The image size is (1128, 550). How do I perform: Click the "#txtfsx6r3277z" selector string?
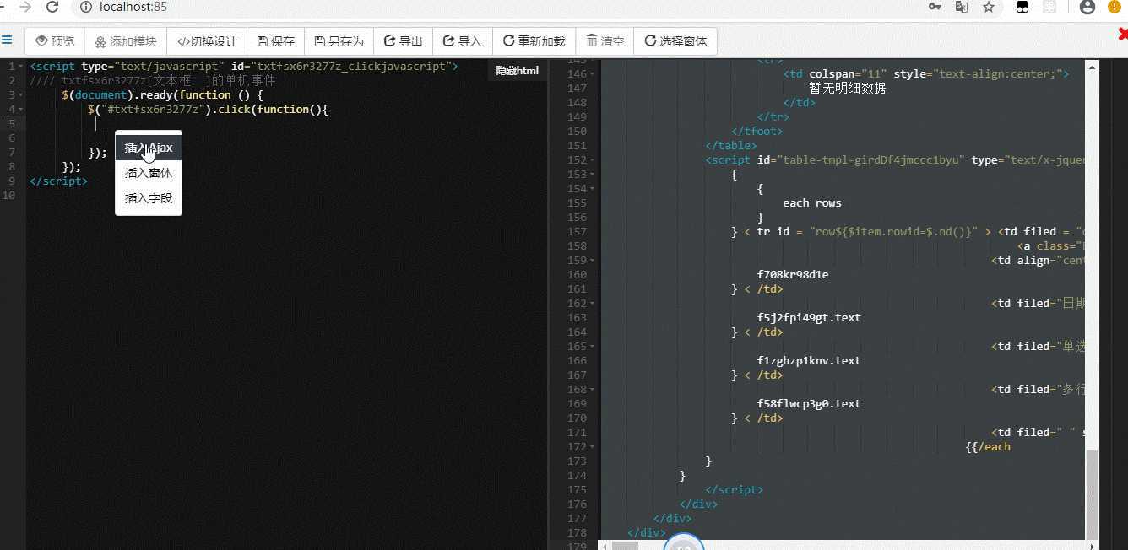click(x=152, y=109)
